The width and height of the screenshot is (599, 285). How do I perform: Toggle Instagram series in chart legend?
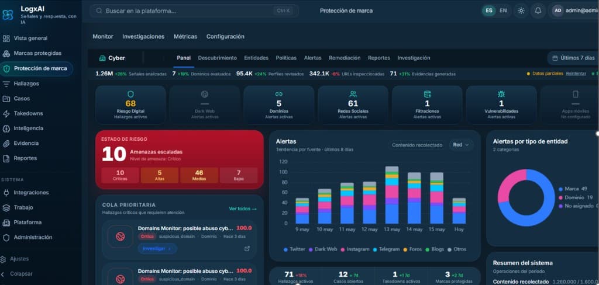pyautogui.click(x=354, y=249)
